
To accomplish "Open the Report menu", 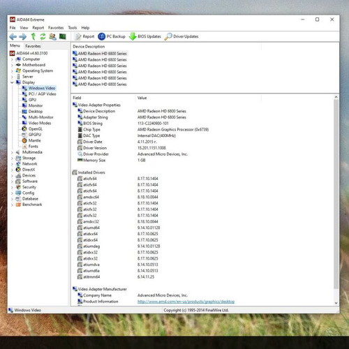I will tap(38, 28).
